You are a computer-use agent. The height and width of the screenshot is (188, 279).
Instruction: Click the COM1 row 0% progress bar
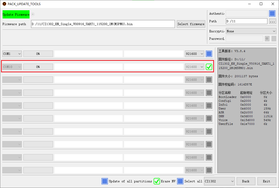click(x=38, y=54)
